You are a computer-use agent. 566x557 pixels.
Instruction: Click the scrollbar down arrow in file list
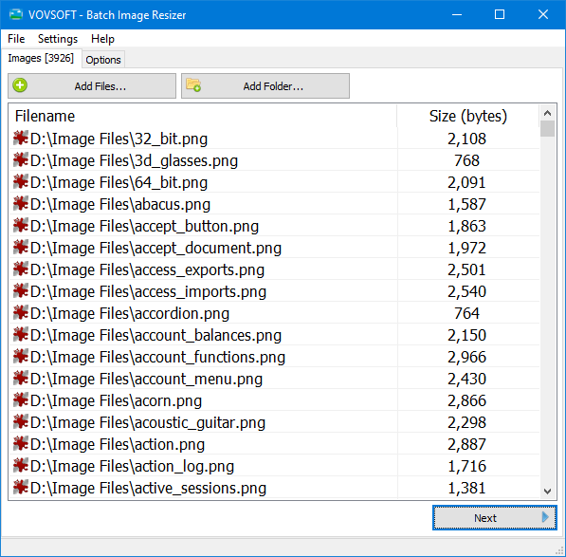547,492
